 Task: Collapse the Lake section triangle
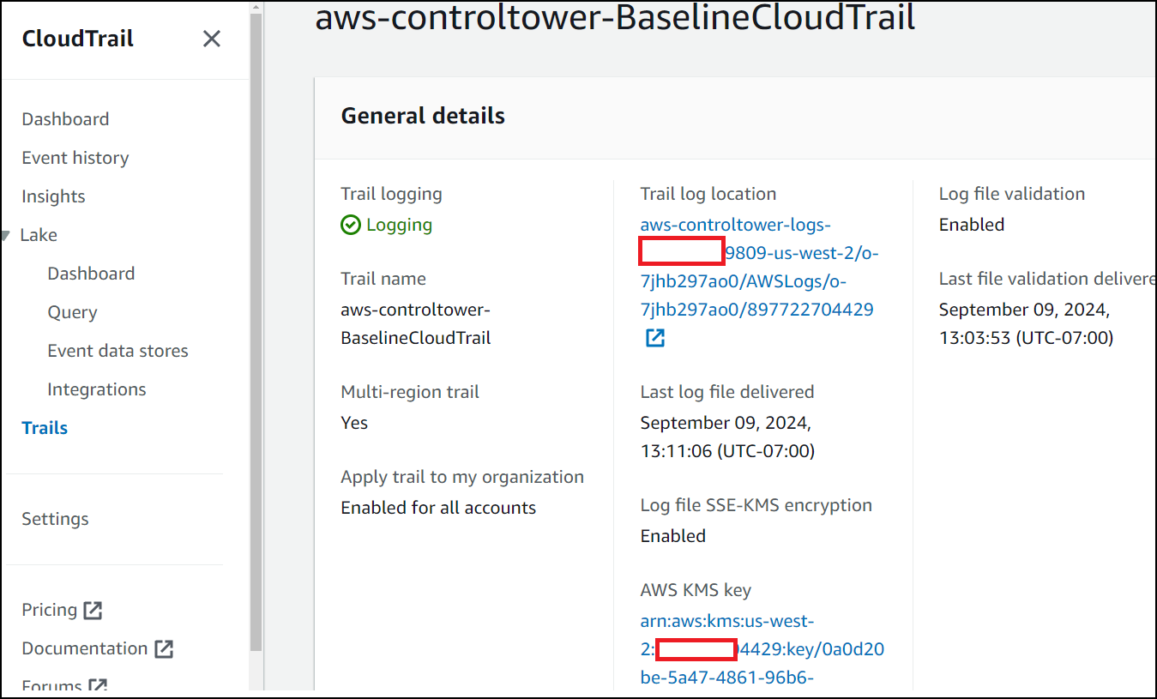pos(7,235)
